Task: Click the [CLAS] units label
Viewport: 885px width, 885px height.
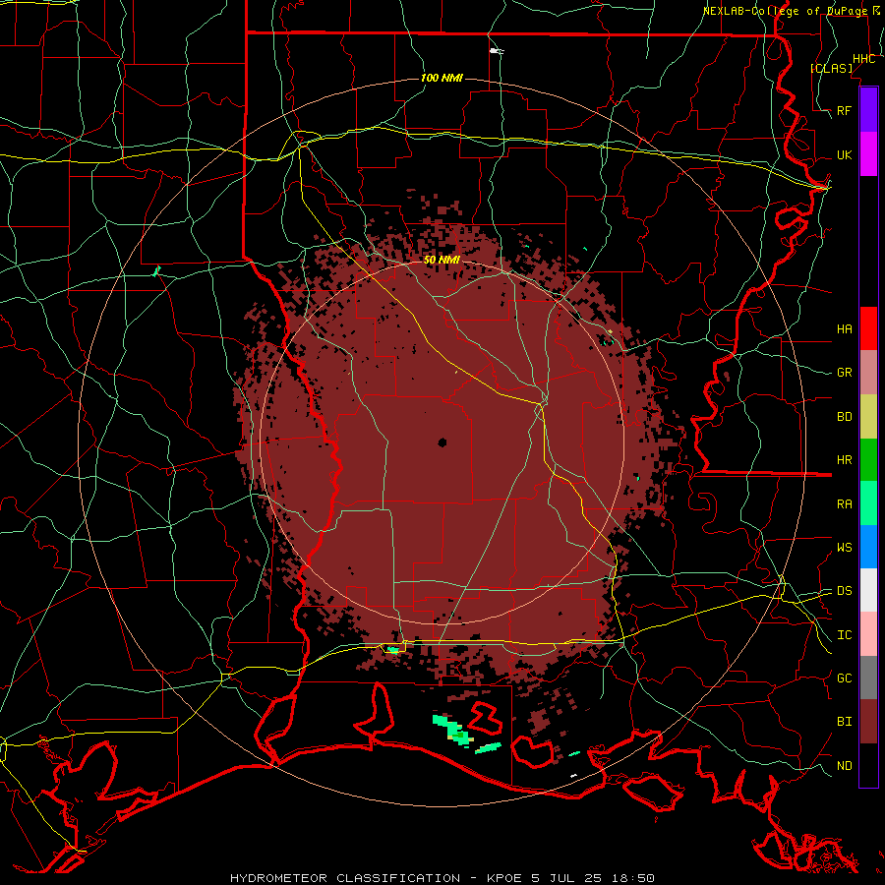Action: point(831,68)
